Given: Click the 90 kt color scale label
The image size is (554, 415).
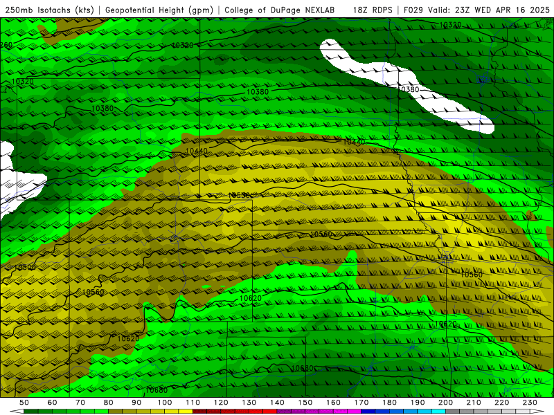Looking at the screenshot, I should [136, 403].
